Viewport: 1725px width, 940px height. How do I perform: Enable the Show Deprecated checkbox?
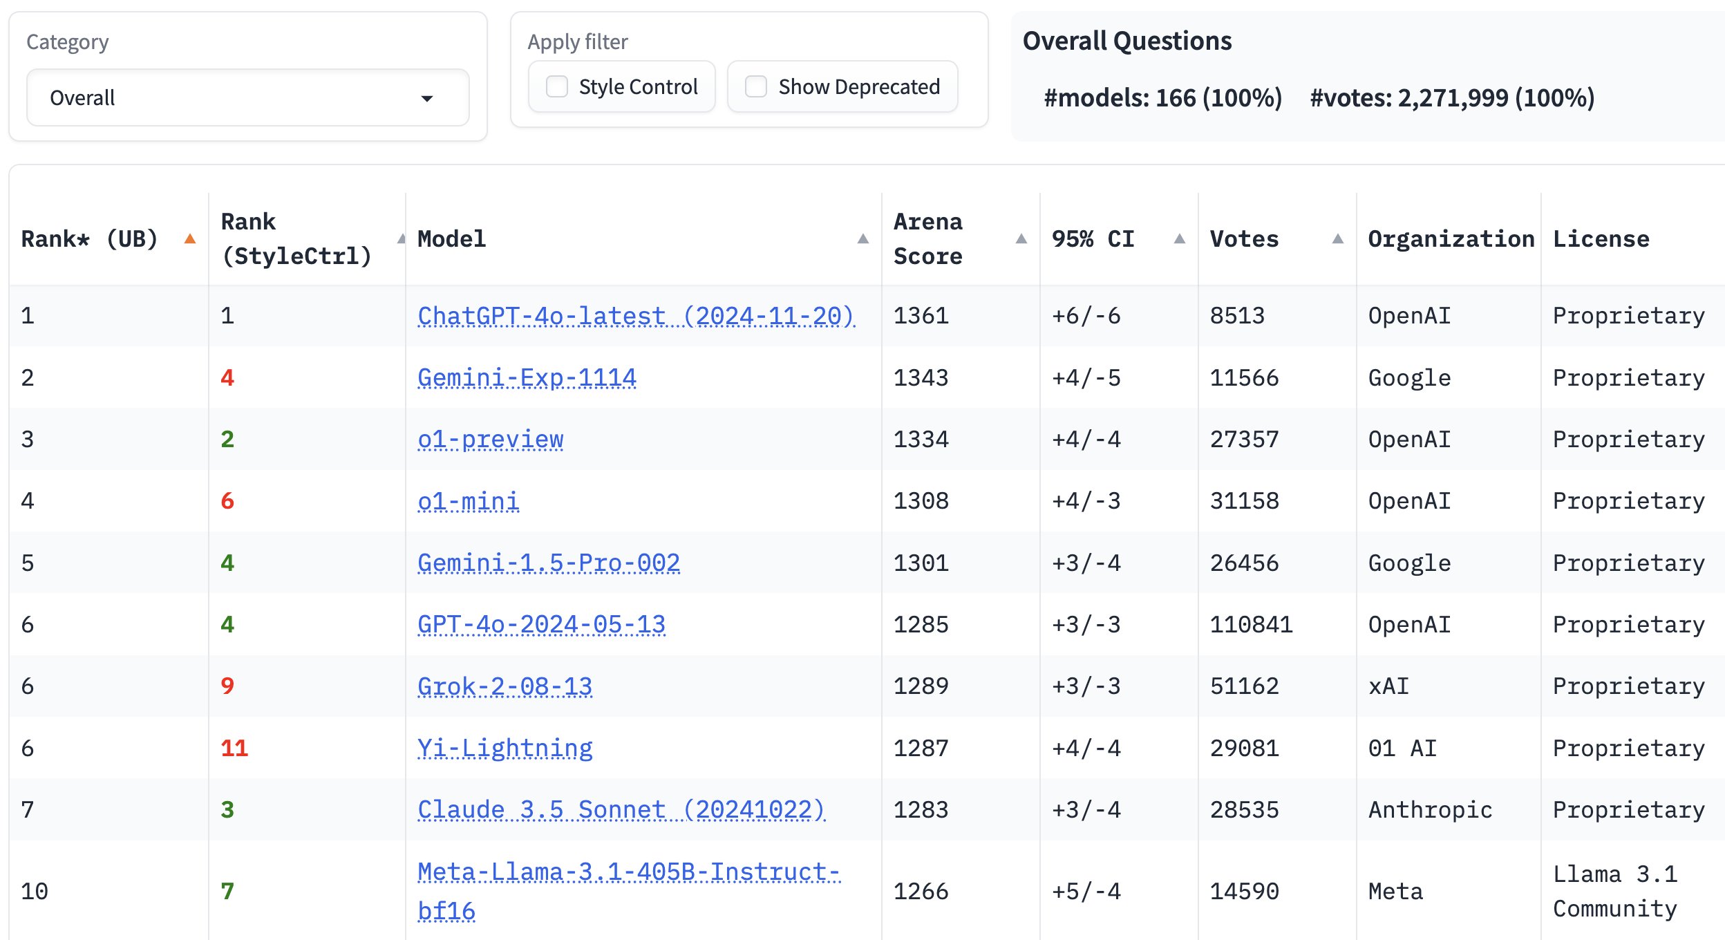[x=756, y=86]
